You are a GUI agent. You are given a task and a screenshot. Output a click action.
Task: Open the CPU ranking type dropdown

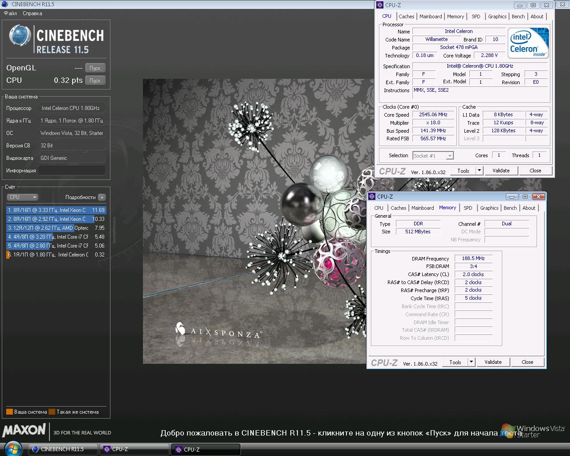point(22,197)
